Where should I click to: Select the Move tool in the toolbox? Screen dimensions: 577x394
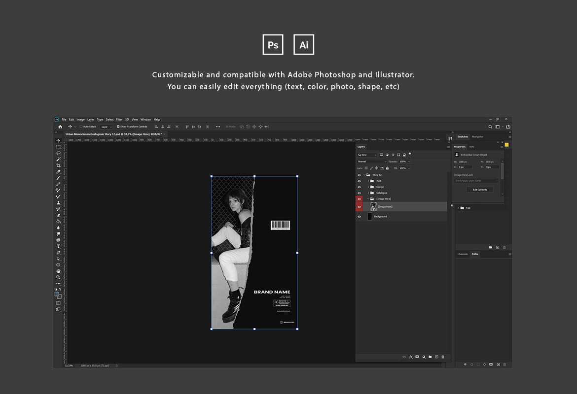pos(58,141)
